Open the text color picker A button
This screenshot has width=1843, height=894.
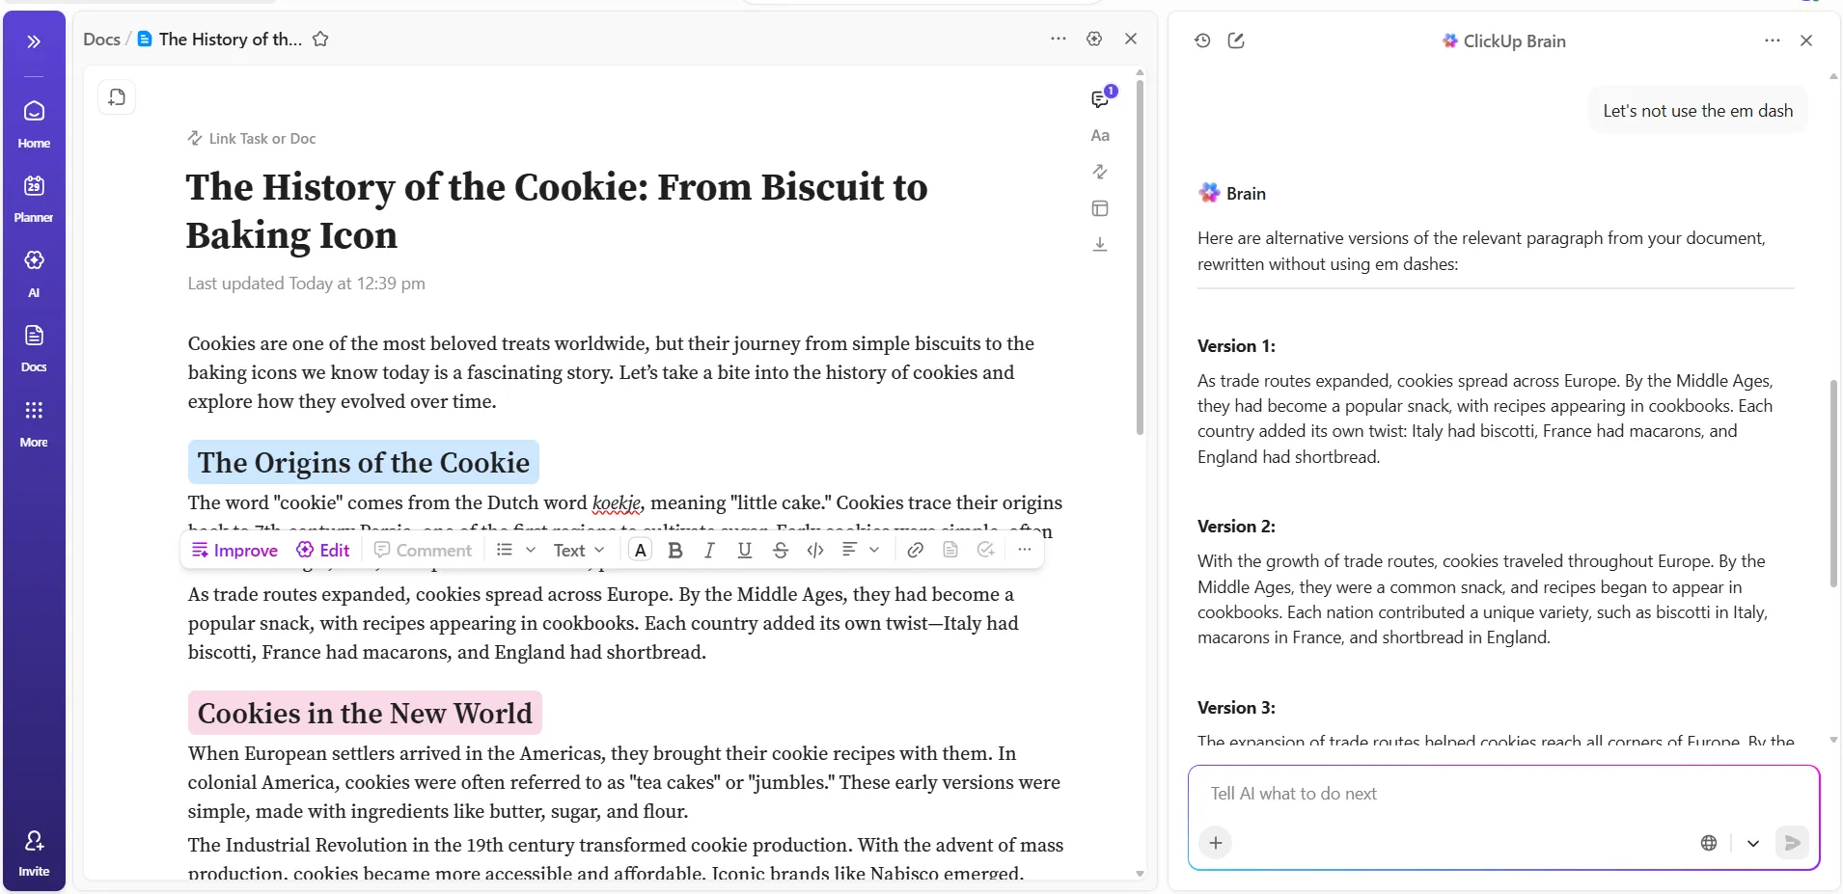tap(641, 550)
